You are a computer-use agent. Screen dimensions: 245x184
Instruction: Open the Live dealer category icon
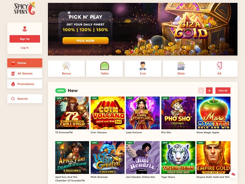click(x=143, y=66)
